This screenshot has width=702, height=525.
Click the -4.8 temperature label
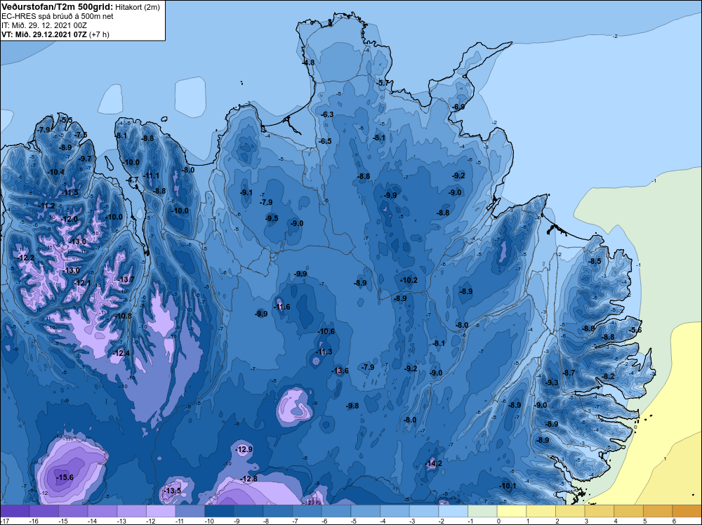308,62
